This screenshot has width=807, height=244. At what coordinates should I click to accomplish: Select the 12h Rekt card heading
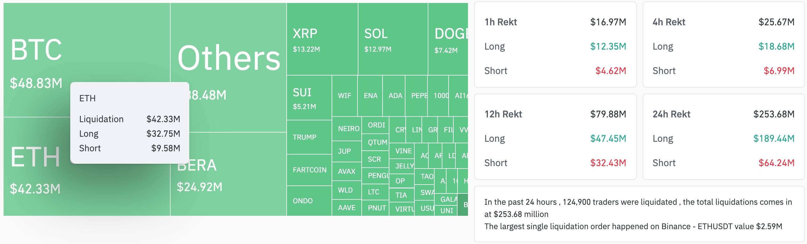[503, 114]
